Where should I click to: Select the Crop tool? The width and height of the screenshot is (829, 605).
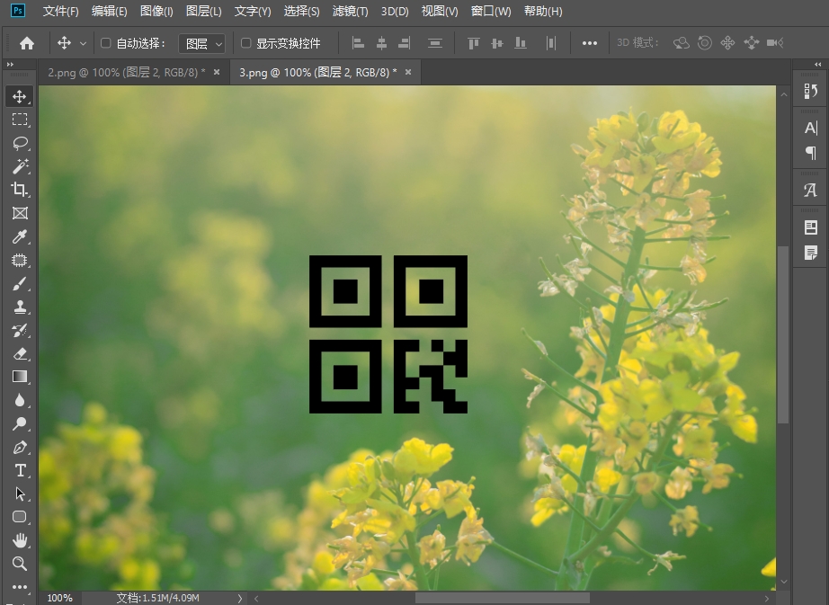pos(20,189)
